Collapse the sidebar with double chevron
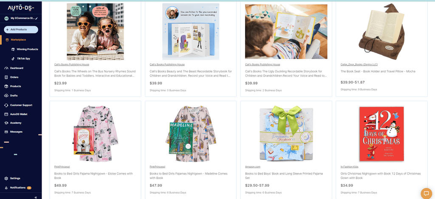This screenshot has width=435, height=199. (x=36, y=197)
